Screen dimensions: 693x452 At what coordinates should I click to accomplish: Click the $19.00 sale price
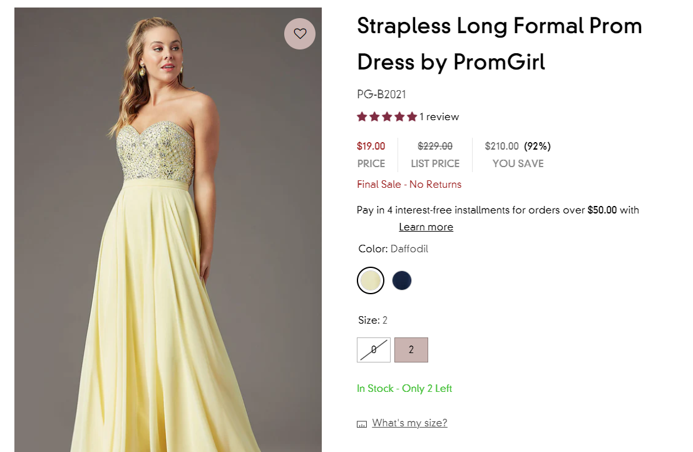[371, 146]
